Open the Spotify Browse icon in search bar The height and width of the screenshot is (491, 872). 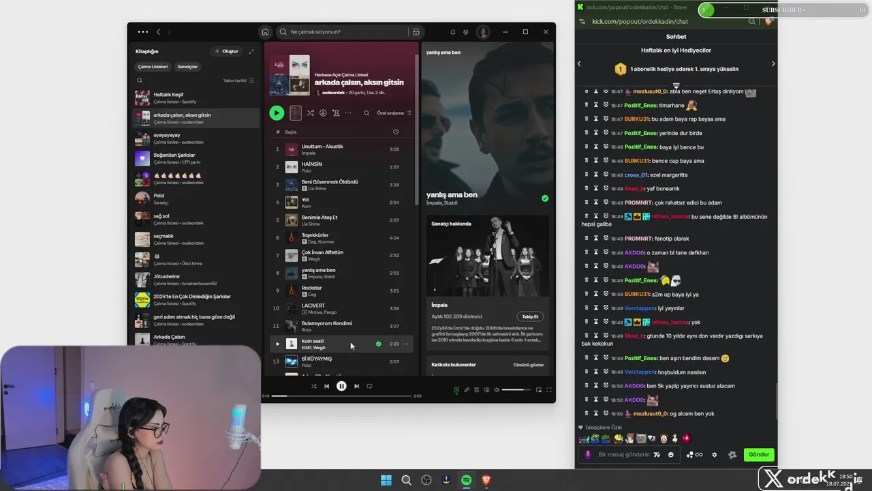(416, 32)
